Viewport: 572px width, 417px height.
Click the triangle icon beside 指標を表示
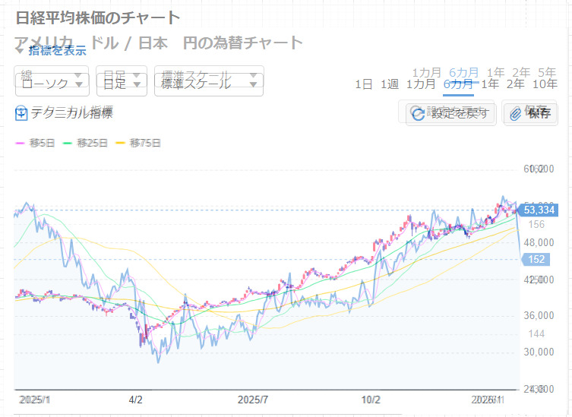20,51
